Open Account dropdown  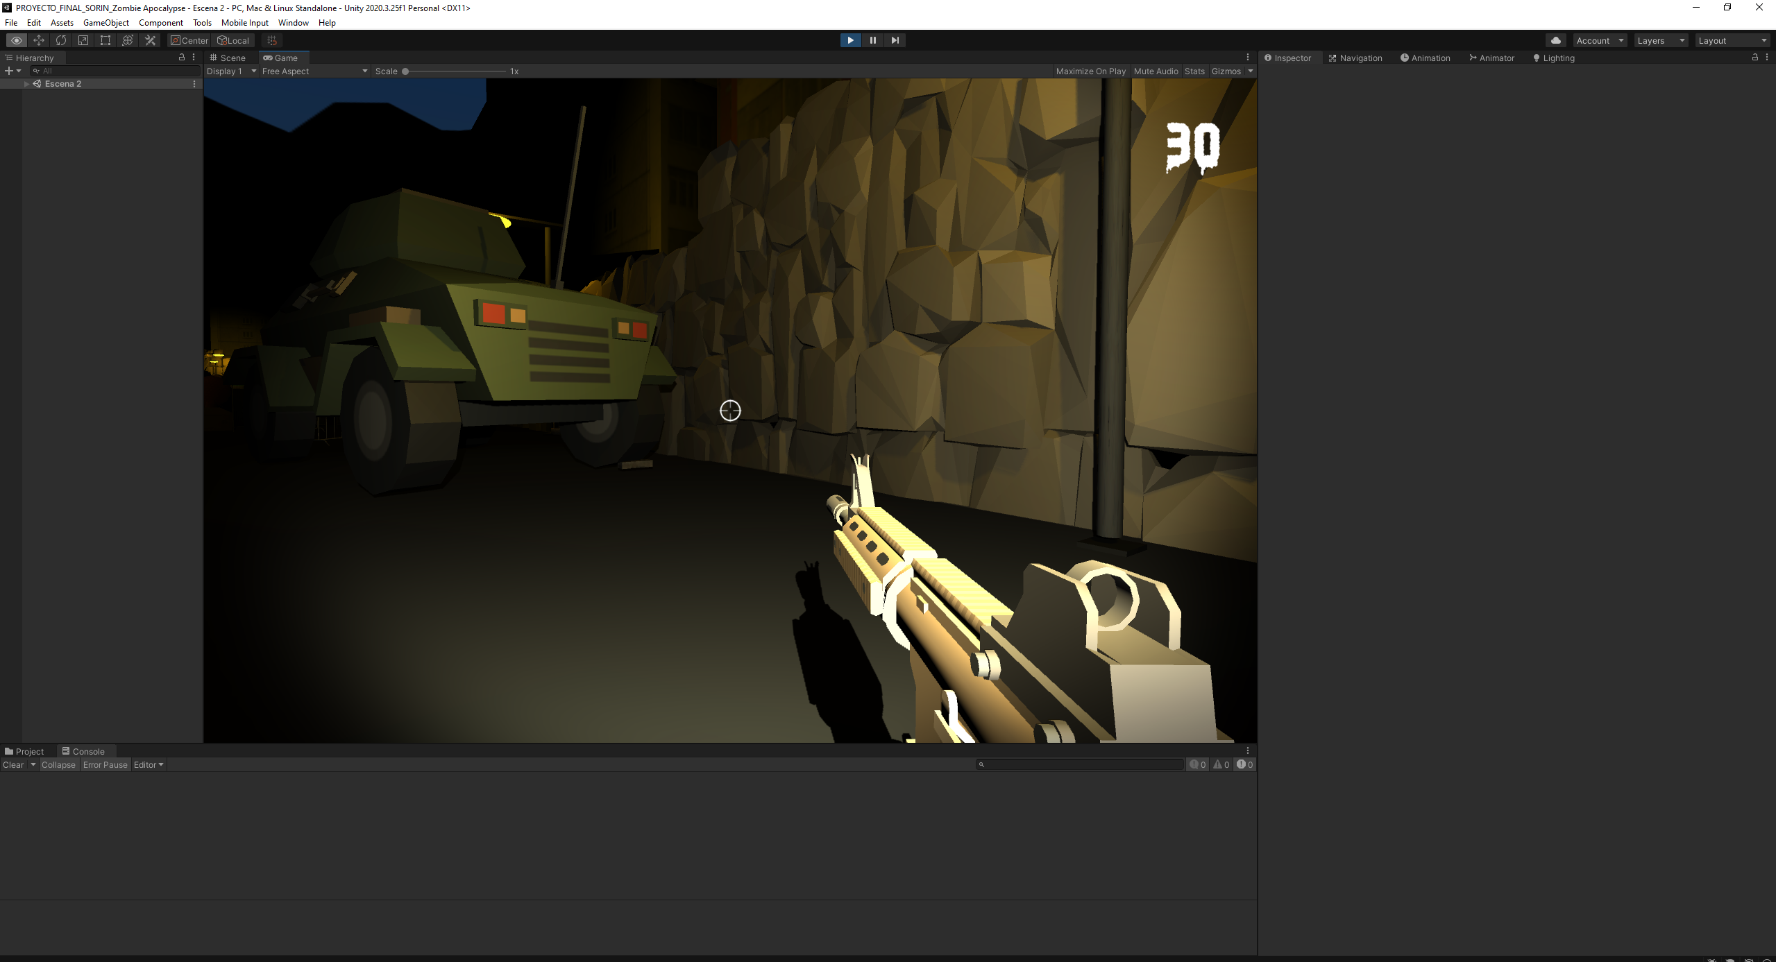(x=1600, y=40)
